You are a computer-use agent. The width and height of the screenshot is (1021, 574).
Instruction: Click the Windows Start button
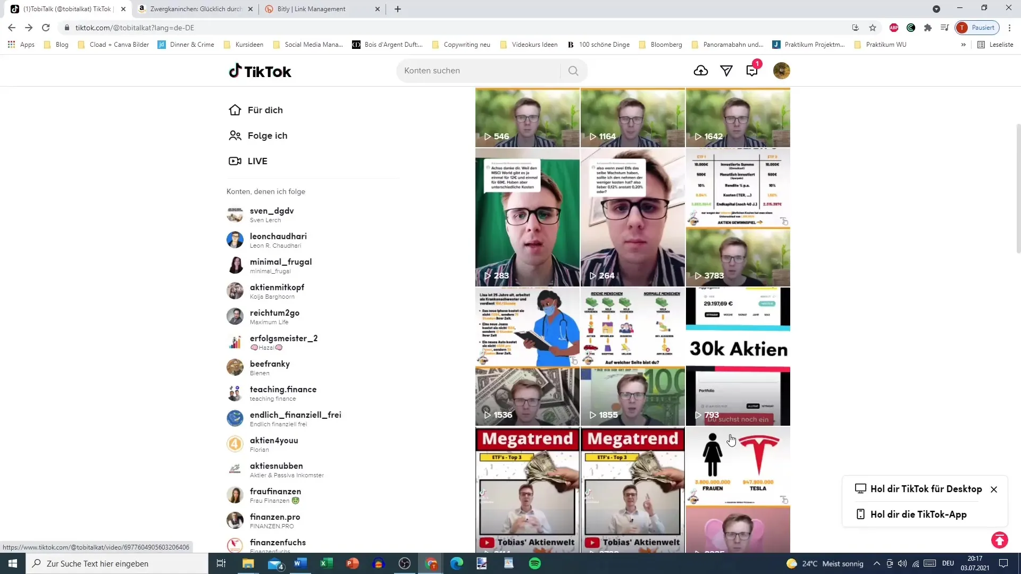tap(13, 563)
